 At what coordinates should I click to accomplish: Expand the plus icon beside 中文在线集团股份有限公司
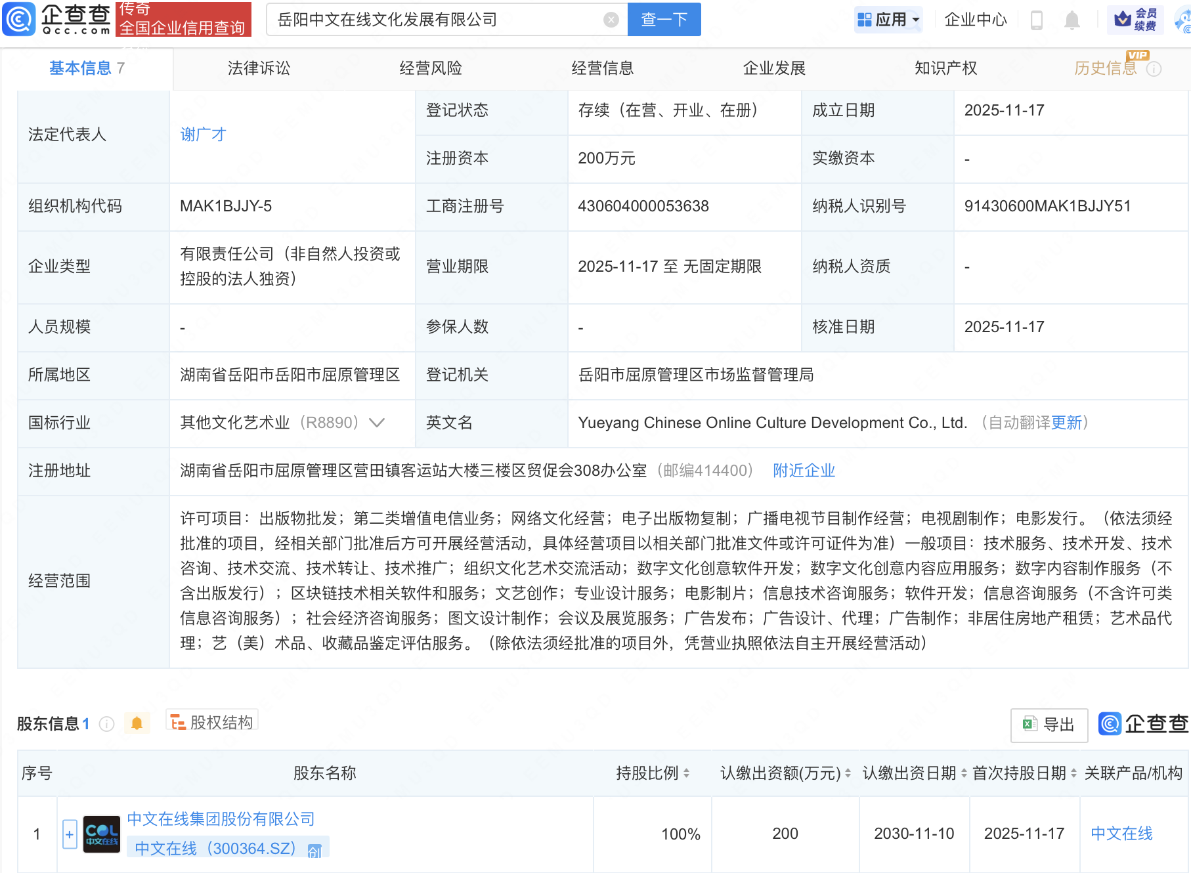[69, 834]
